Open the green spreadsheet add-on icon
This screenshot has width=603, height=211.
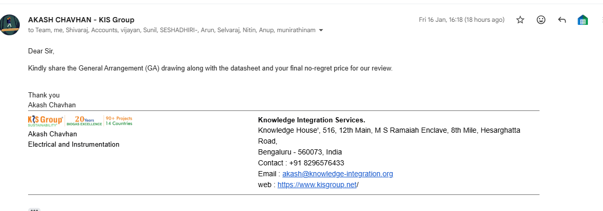[583, 20]
